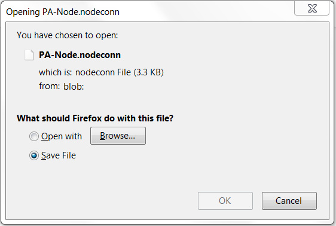Click the You have chosen to open text
Screen dimensions: 336x226
pos(68,35)
